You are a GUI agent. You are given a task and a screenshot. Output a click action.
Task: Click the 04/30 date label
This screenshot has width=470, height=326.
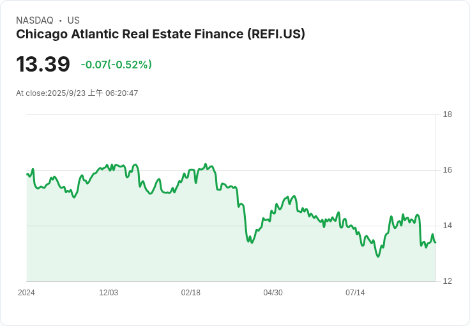tap(273, 293)
